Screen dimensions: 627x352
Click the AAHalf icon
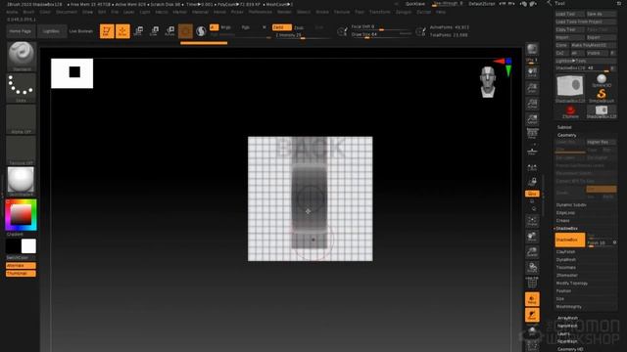coord(532,118)
